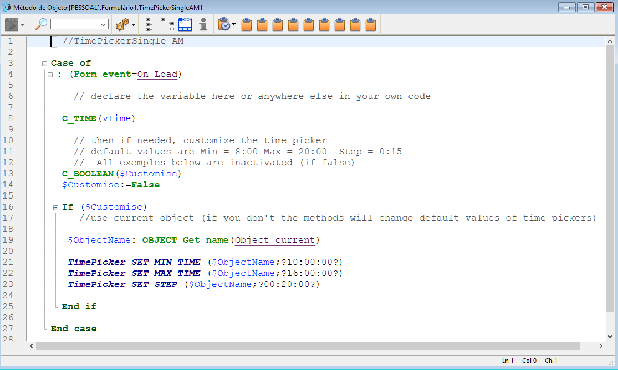Viewport: 618px width, 370px height.
Task: Open the search combo box in the toolbar
Action: [x=103, y=25]
